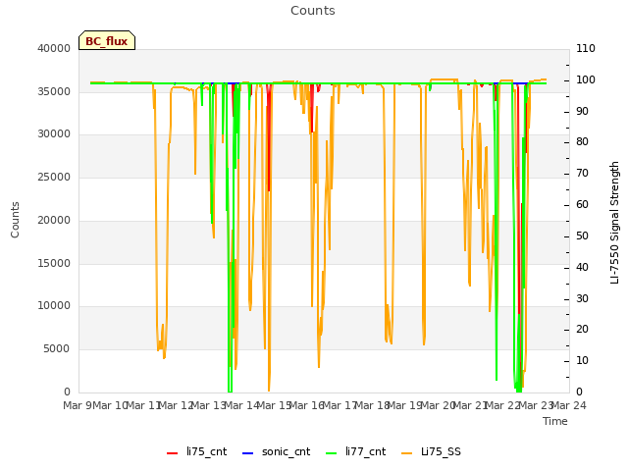
Task: Click the 110 right axis tick
Action: [586, 48]
